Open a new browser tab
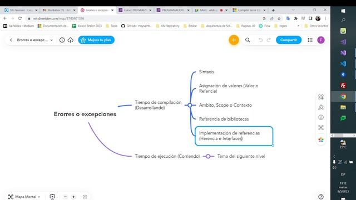The image size is (356, 200). coord(273,10)
